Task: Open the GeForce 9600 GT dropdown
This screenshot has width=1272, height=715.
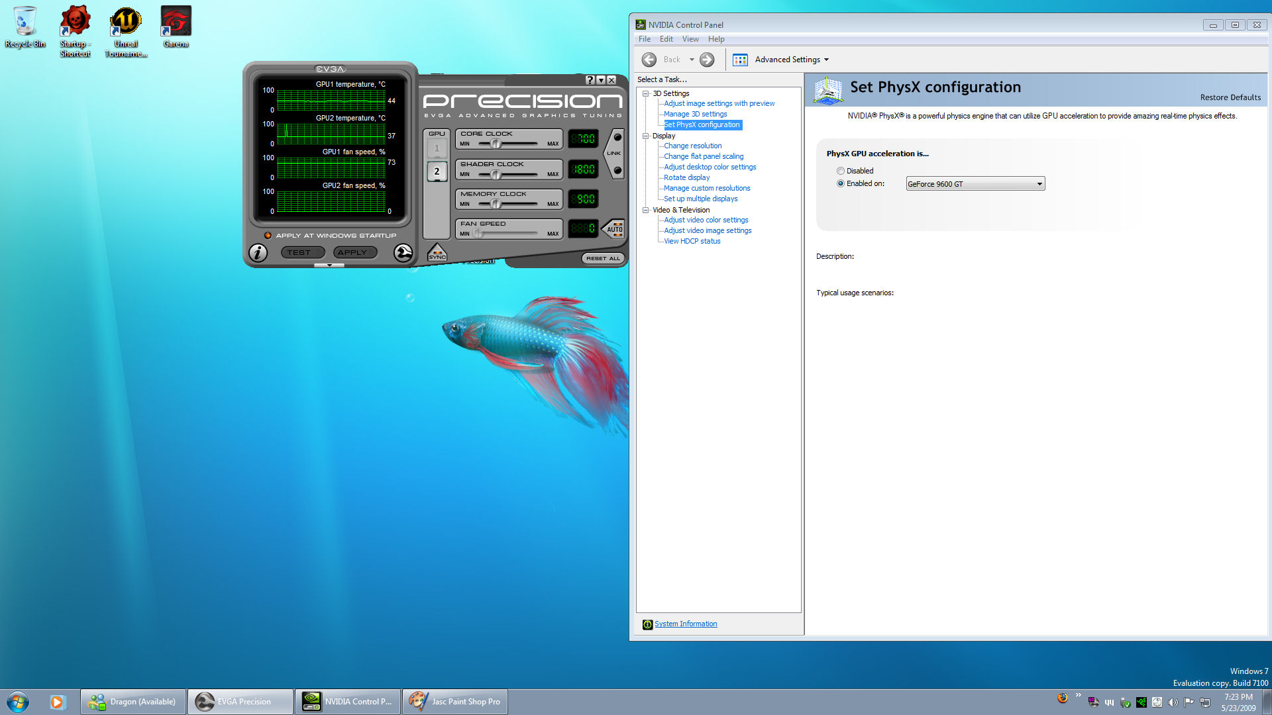Action: point(975,184)
